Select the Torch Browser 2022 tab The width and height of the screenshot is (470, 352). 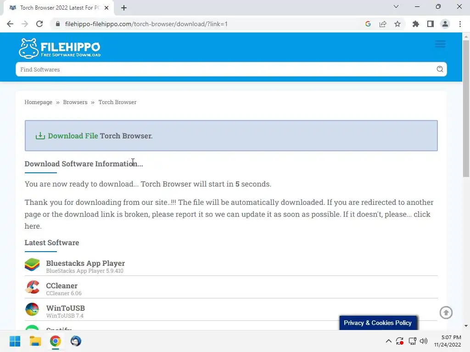click(58, 8)
